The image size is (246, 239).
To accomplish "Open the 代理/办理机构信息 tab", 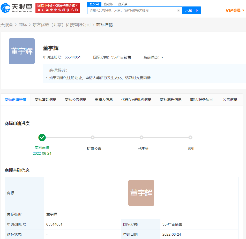I will (136, 100).
